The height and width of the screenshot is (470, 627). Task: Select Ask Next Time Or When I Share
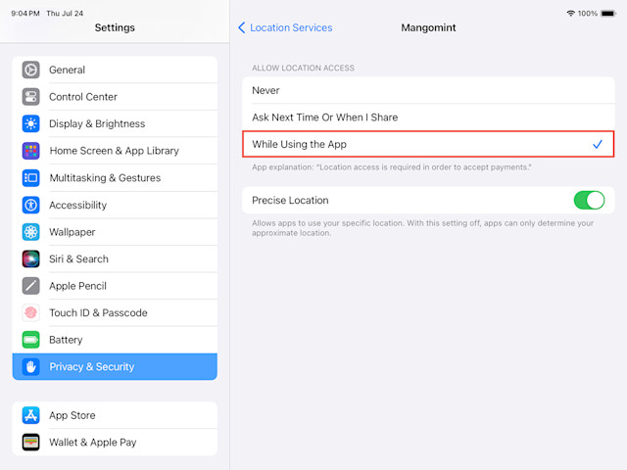[428, 117]
